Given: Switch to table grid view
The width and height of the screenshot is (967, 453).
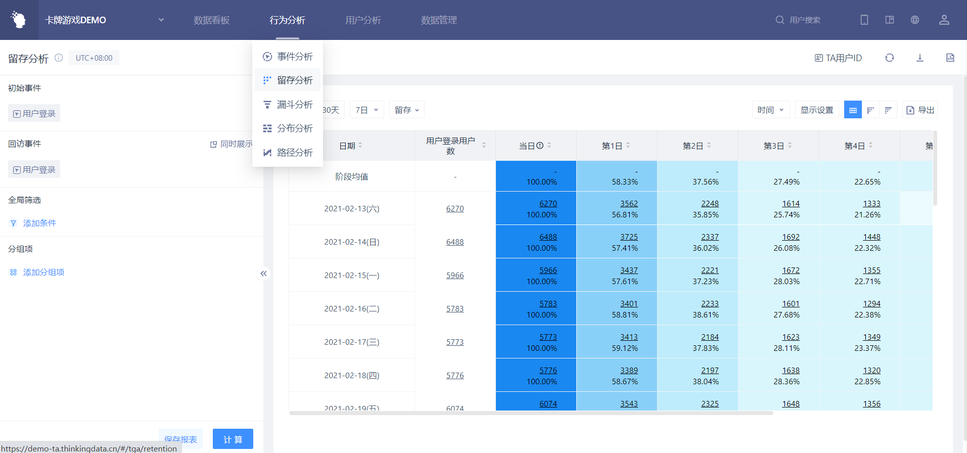Looking at the screenshot, I should (x=853, y=110).
